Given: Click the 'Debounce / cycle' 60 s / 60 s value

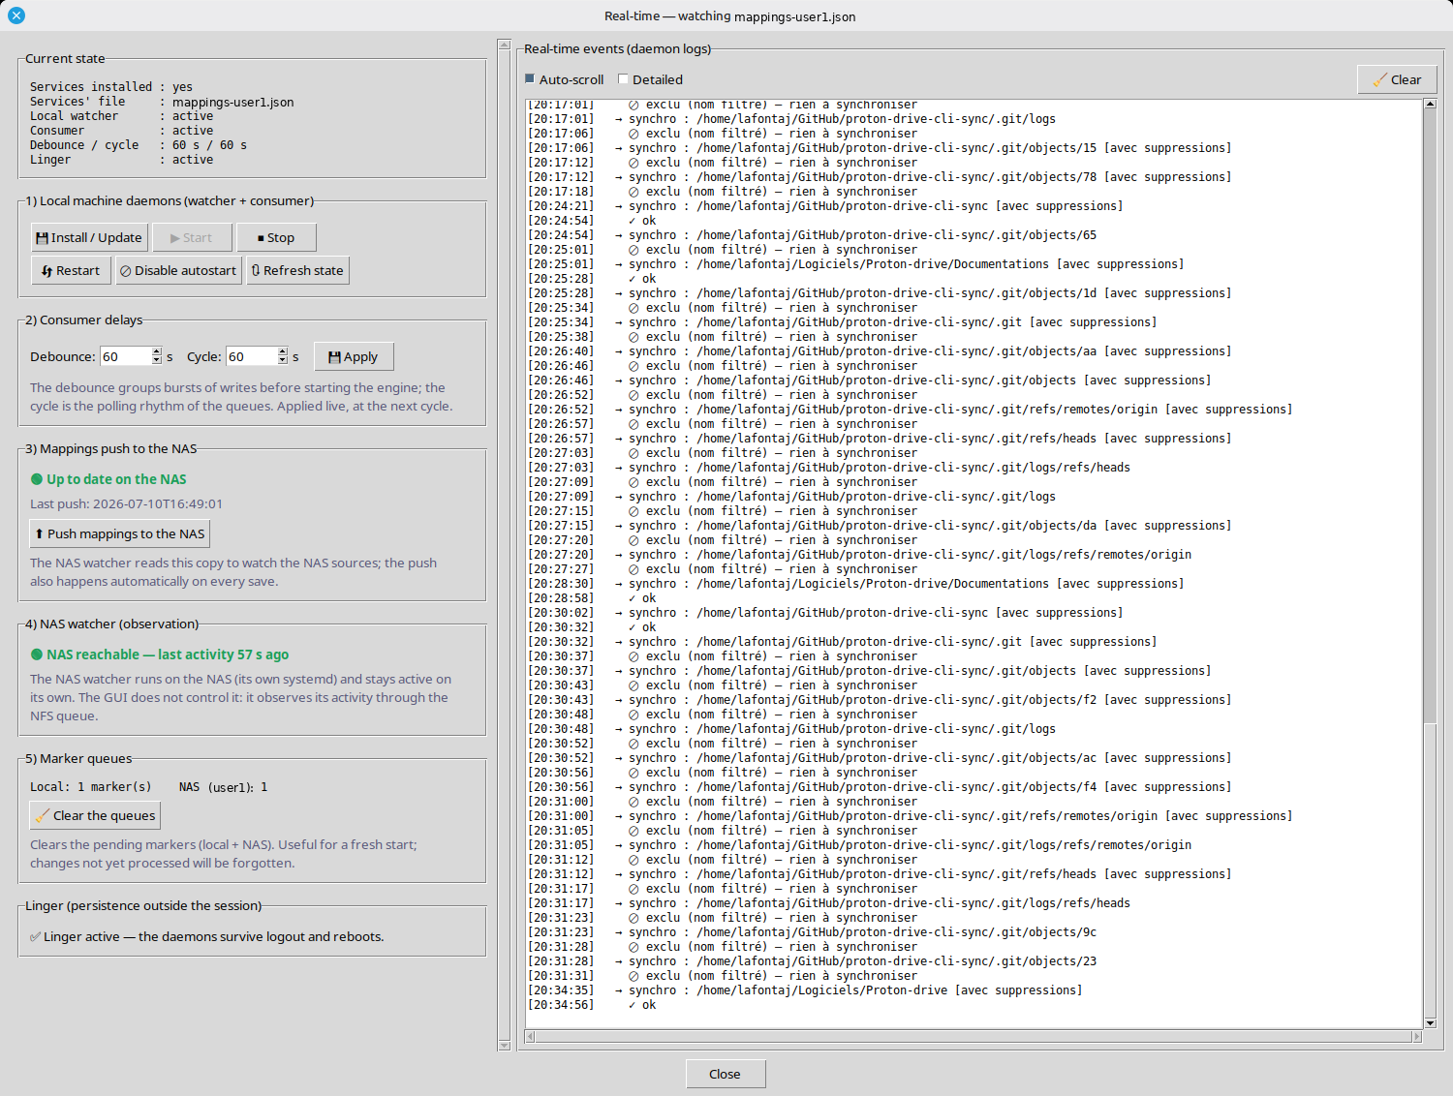Looking at the screenshot, I should [209, 145].
